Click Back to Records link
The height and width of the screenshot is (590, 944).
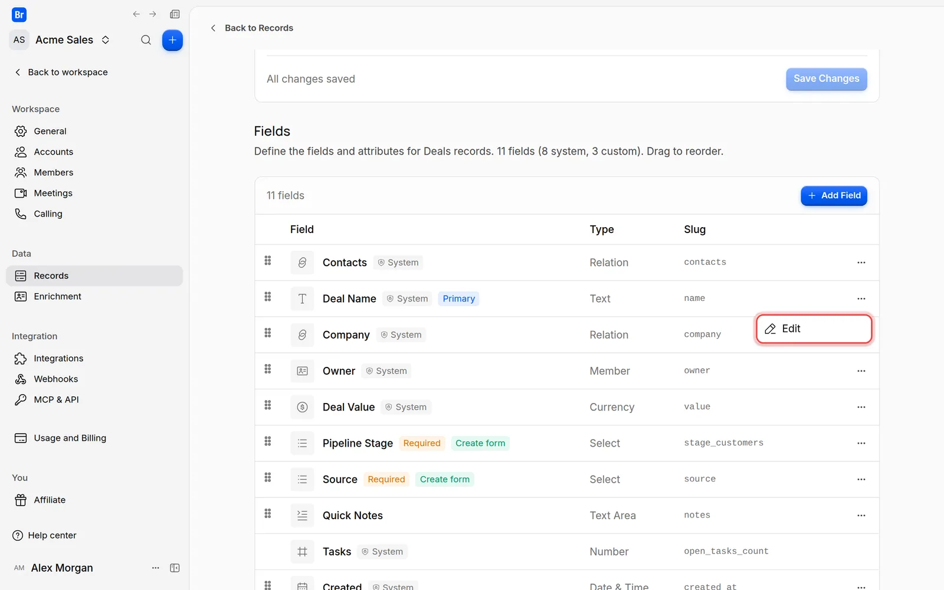click(x=252, y=28)
